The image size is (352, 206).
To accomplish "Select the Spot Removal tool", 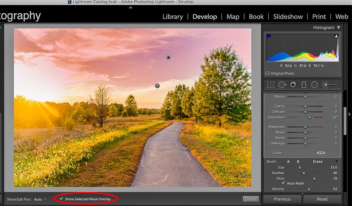I will pos(282,85).
